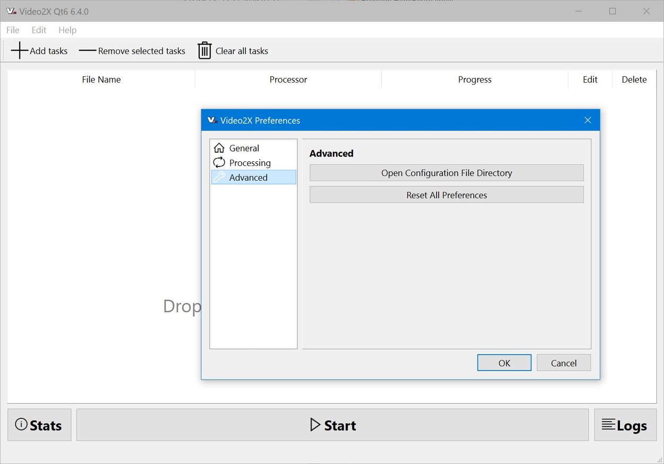Image resolution: width=664 pixels, height=464 pixels.
Task: Open the Edit menu
Action: pyautogui.click(x=39, y=30)
